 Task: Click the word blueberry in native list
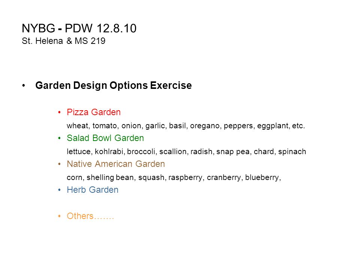(x=263, y=178)
